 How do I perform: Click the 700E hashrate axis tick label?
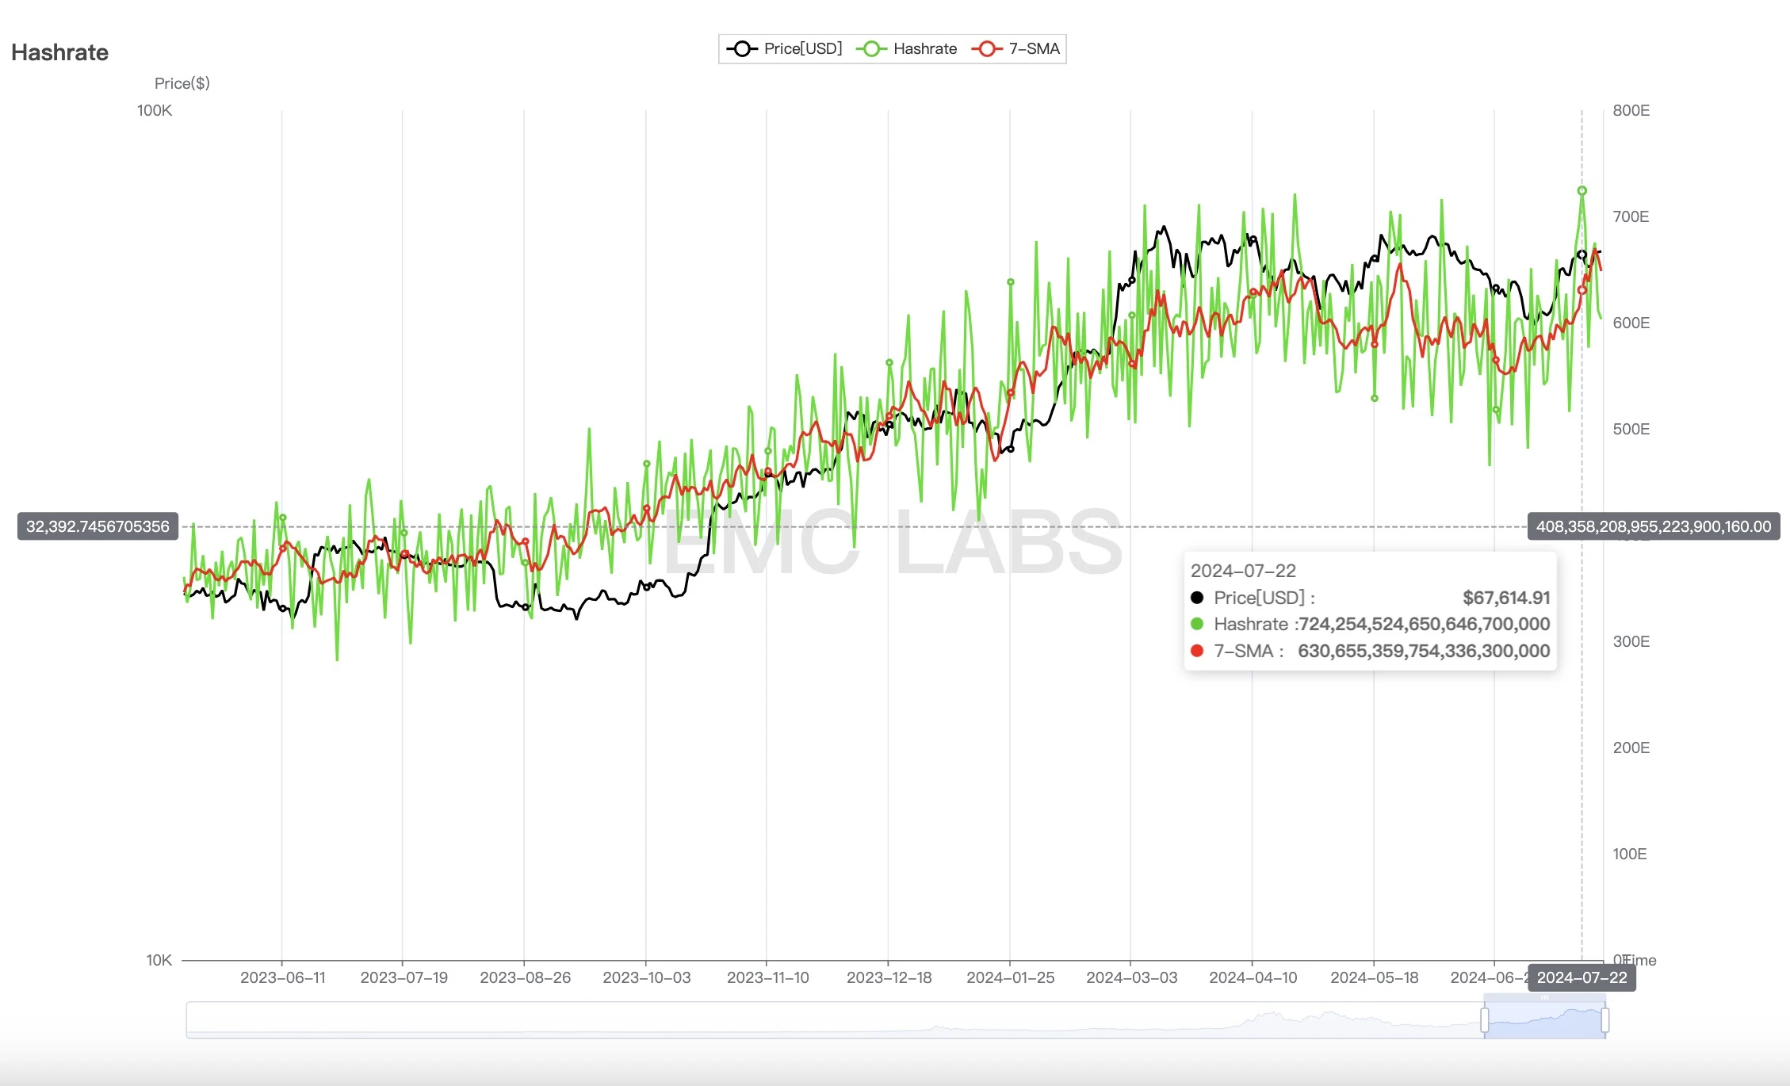pos(1631,217)
